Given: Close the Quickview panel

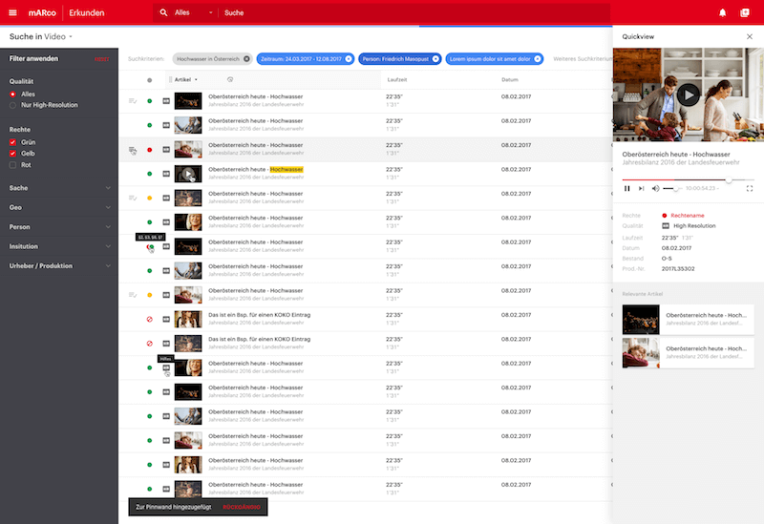Looking at the screenshot, I should coord(750,36).
